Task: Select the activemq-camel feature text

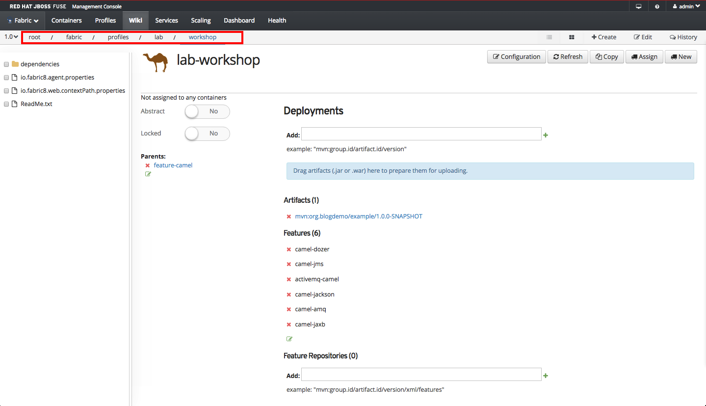Action: [x=317, y=279]
